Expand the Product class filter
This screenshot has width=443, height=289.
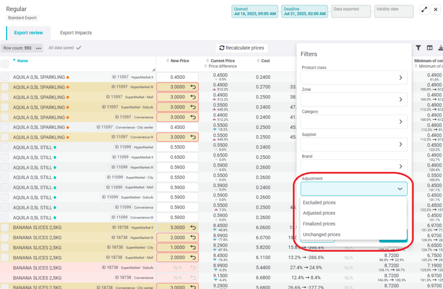coord(354,77)
